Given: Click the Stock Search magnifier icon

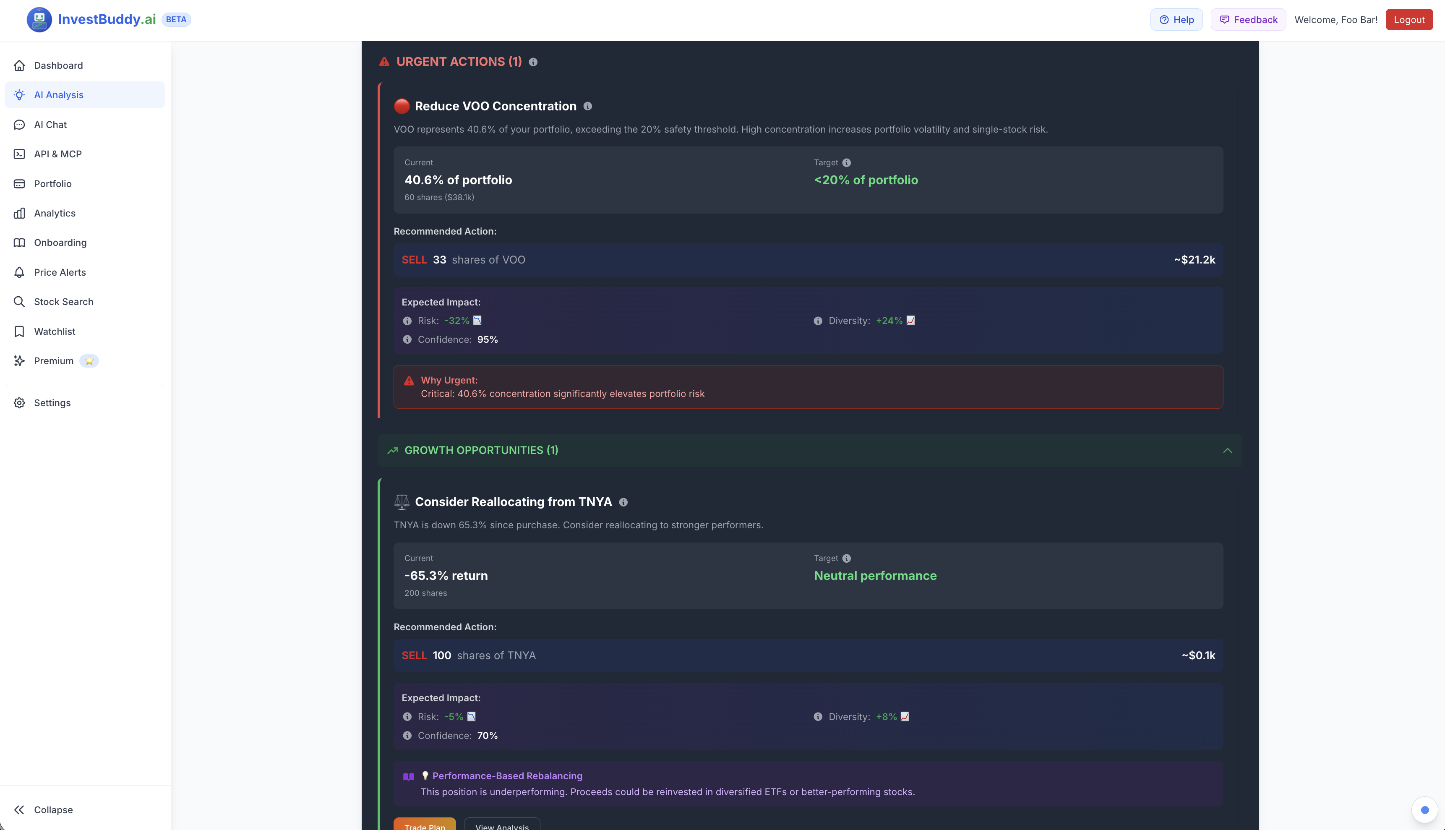Looking at the screenshot, I should (x=19, y=302).
